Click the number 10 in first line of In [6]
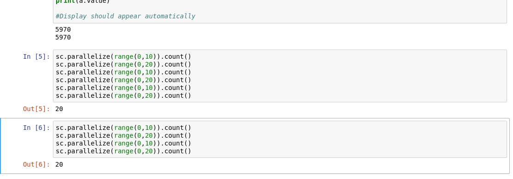The image size is (513, 179). 149,128
